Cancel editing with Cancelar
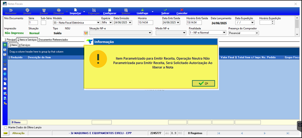This screenshot has height=138, width=302. [x=182, y=12]
